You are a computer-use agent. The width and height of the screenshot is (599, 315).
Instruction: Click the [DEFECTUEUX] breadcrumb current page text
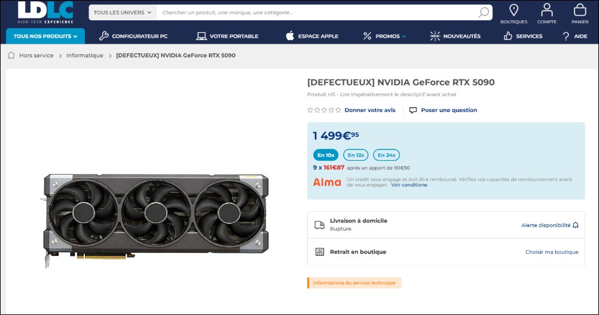coord(176,56)
